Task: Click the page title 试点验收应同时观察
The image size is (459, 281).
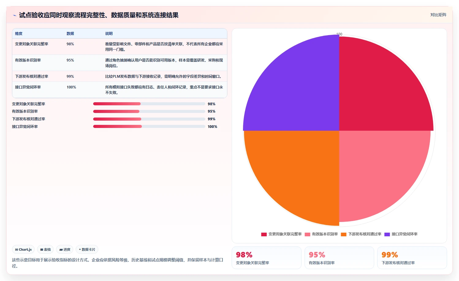Action: [99, 15]
